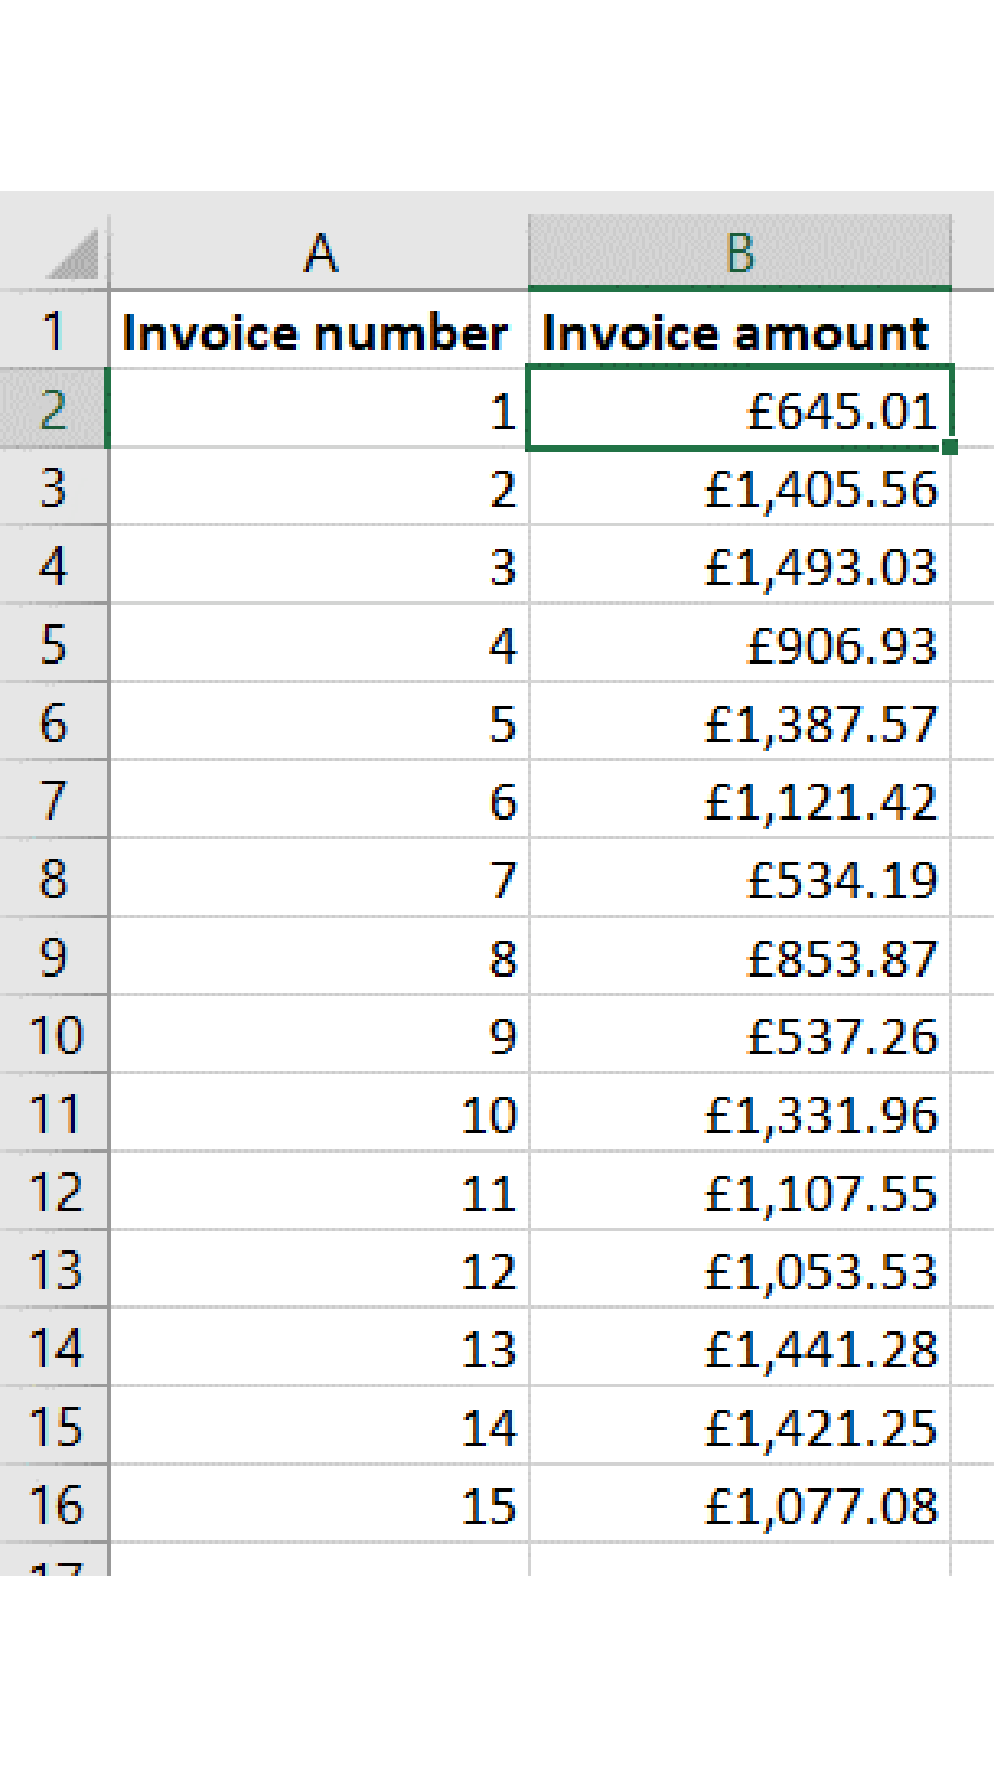This screenshot has width=994, height=1767.
Task: Select the cell containing £1,405.56
Action: 739,488
